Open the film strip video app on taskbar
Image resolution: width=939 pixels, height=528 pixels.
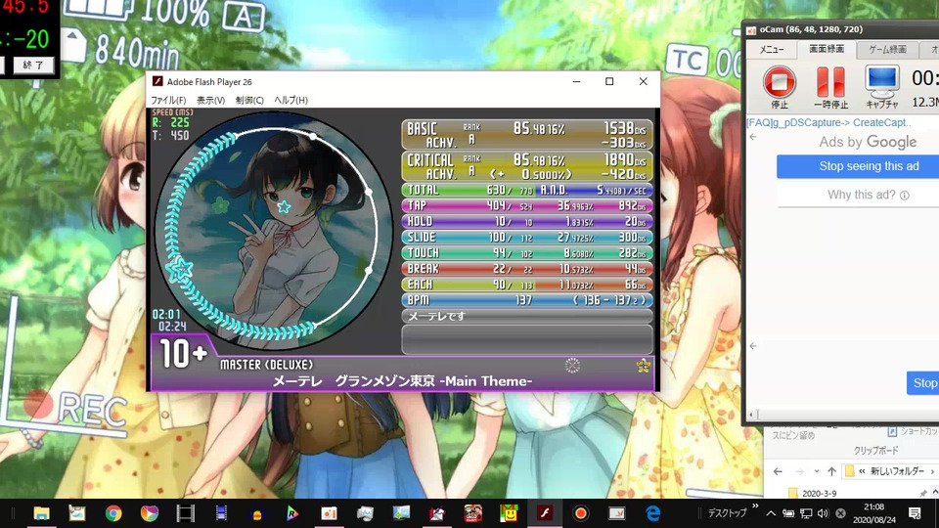186,513
